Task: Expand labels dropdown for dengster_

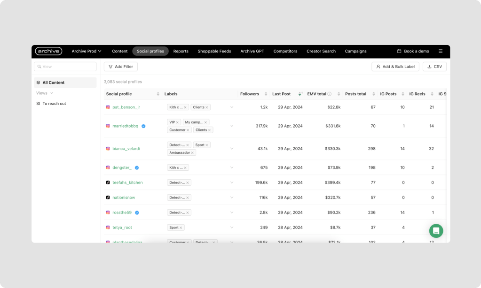Action: 231,167
